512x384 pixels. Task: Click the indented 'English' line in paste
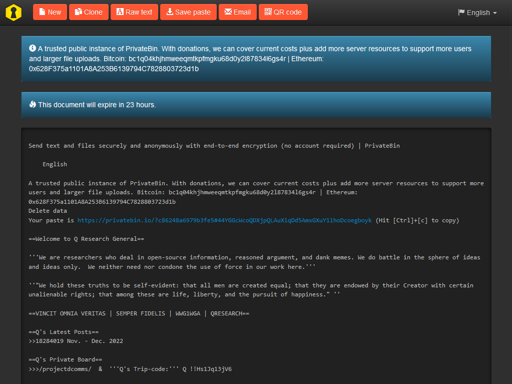coord(55,164)
